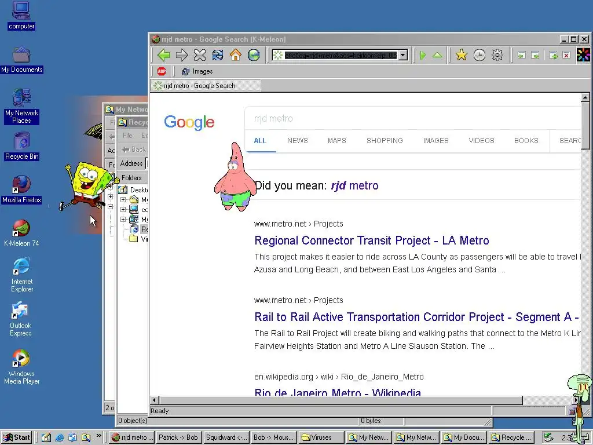Open history with the clock icon
The width and height of the screenshot is (593, 445).
(479, 55)
